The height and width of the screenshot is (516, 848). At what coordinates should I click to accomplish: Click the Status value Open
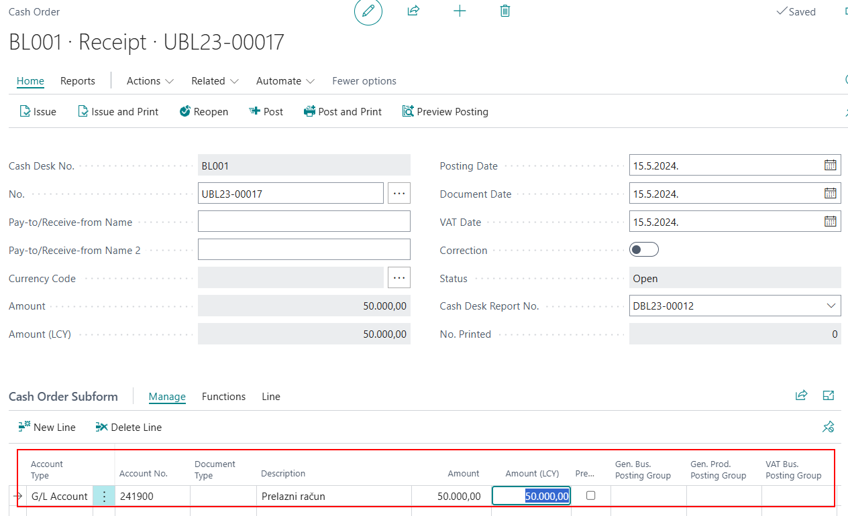coord(735,278)
